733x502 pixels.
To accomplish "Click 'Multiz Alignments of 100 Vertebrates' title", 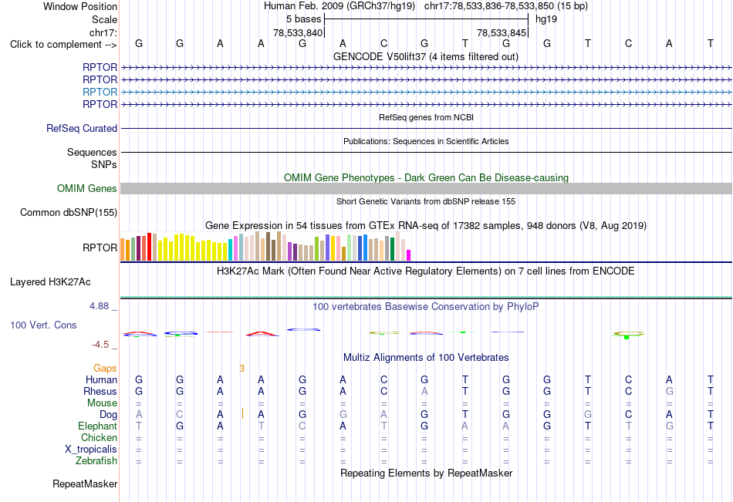I will tap(426, 358).
